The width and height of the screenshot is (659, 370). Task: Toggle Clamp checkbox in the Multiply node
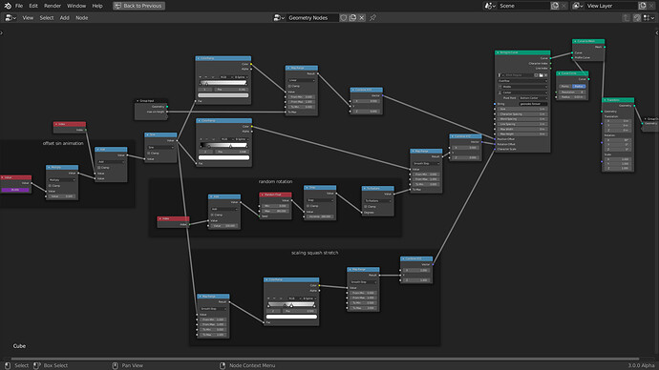[x=50, y=185]
